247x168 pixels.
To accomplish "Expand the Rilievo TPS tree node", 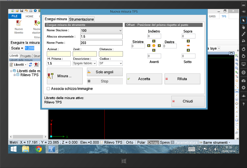I will [x=15, y=75].
